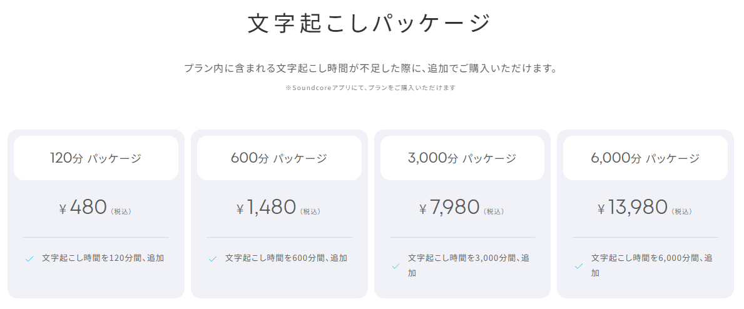Click the checkmark icon in 120分 package
This screenshot has width=744, height=309.
pos(29,258)
